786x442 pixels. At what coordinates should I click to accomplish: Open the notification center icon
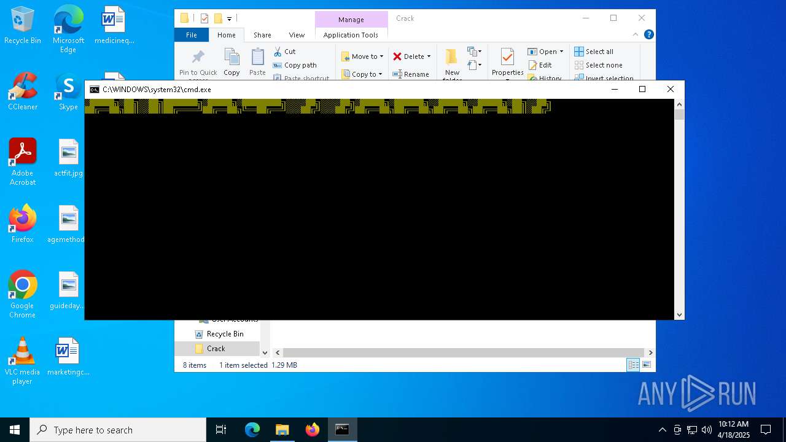point(766,430)
